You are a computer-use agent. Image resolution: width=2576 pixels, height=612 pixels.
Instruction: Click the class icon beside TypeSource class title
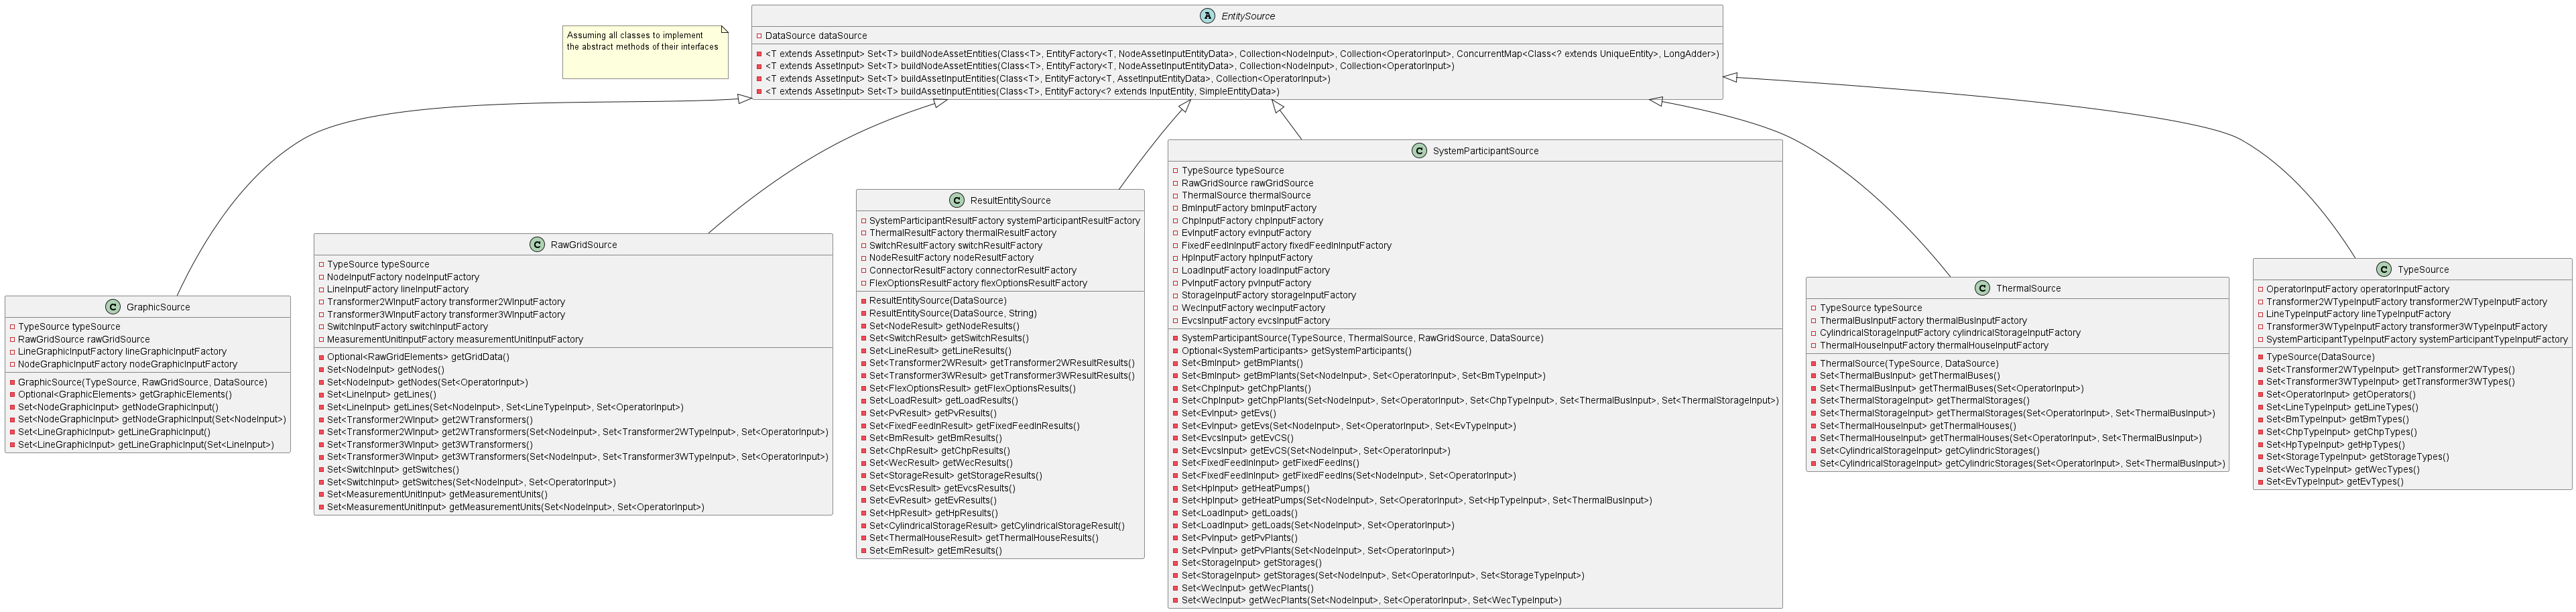[2383, 270]
